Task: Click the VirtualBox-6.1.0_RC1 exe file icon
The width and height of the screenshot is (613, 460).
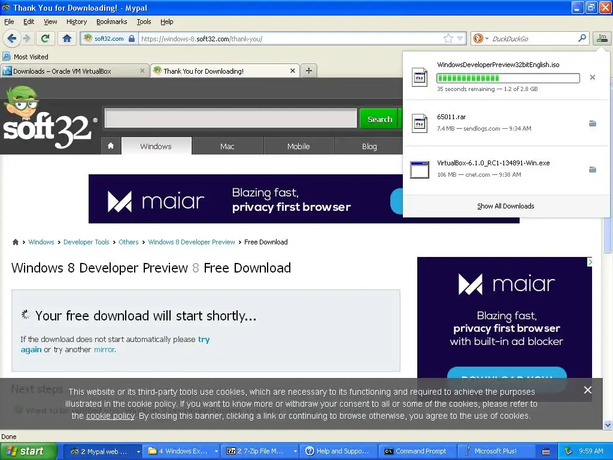Action: click(x=420, y=170)
